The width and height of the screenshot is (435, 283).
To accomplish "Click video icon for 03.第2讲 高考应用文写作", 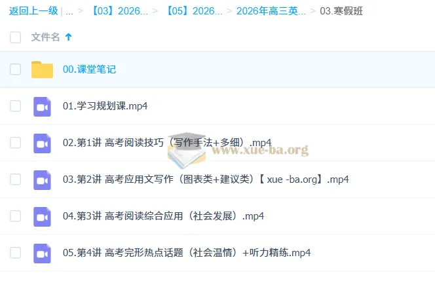I will click(42, 179).
